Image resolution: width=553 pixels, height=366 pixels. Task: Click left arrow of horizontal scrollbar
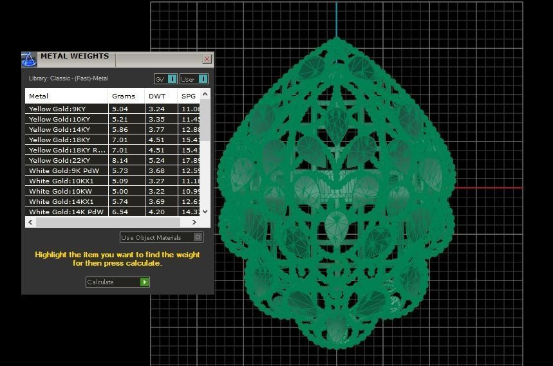point(30,223)
